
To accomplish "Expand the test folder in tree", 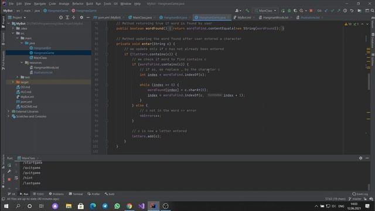I will click(x=18, y=77).
